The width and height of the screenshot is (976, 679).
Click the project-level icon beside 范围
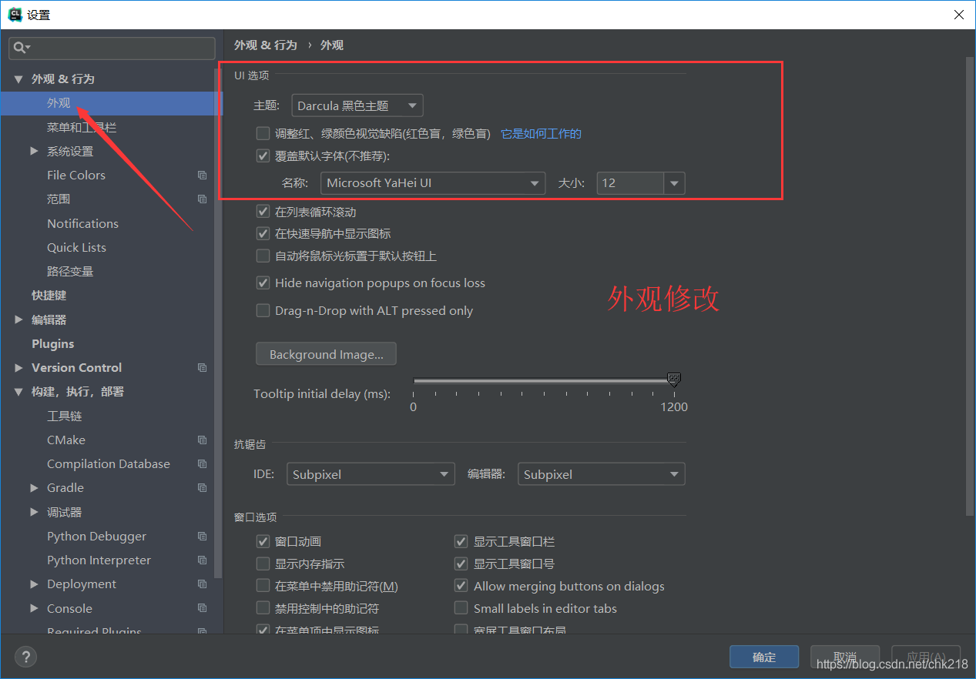pyautogui.click(x=202, y=199)
